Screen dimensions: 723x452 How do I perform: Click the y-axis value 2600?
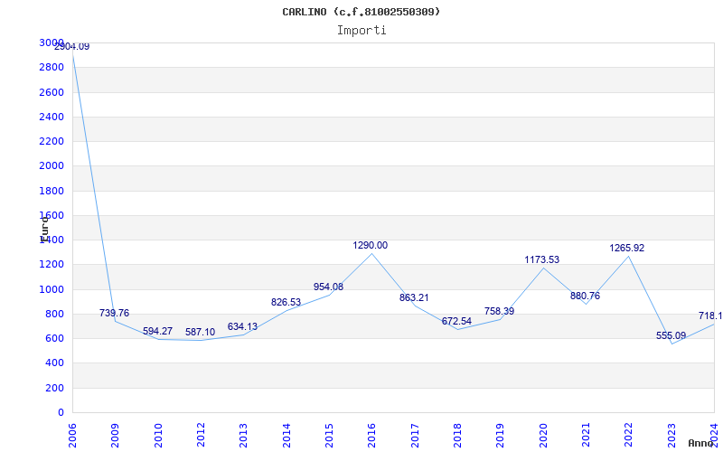point(52,92)
